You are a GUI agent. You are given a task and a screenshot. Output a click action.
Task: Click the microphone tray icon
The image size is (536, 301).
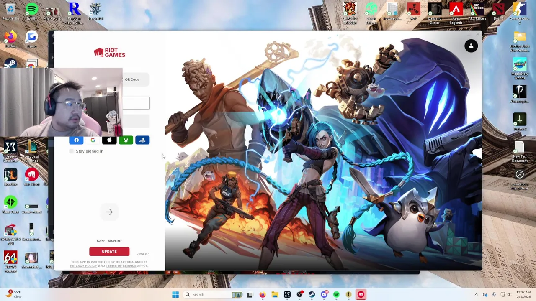pyautogui.click(x=494, y=294)
